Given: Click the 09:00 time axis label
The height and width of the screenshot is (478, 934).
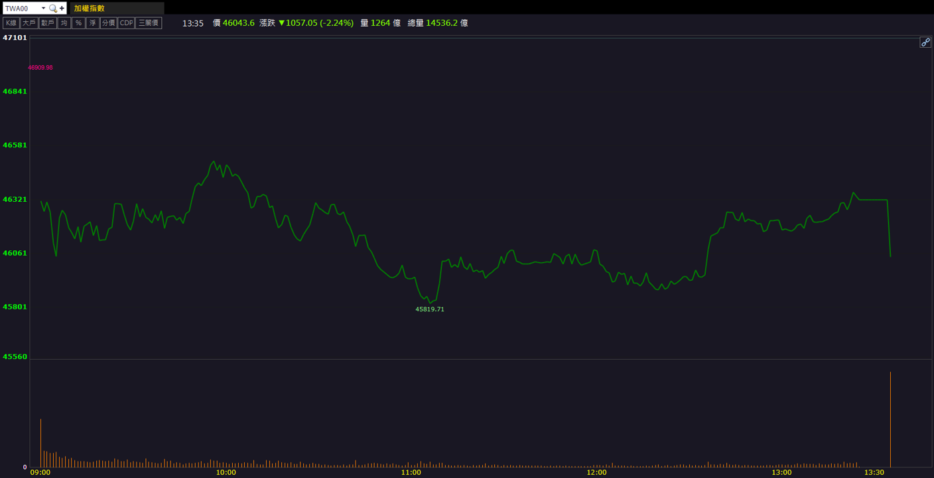Looking at the screenshot, I should [40, 473].
